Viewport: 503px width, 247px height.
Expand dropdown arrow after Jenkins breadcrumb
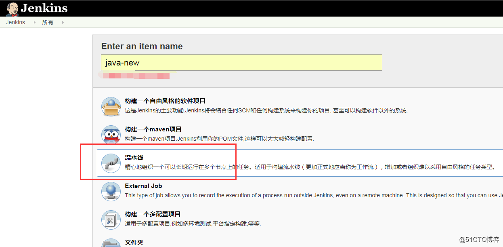34,22
